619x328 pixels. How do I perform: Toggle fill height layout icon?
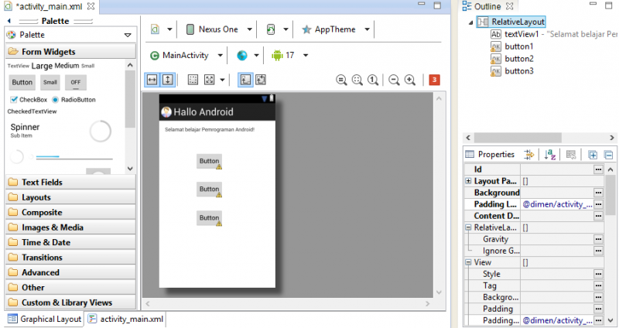point(167,80)
